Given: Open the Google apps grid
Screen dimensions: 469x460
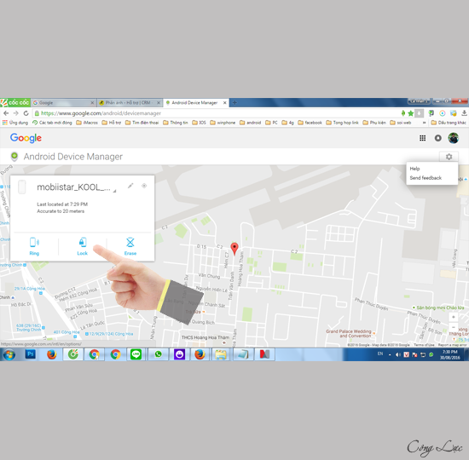Looking at the screenshot, I should 422,138.
